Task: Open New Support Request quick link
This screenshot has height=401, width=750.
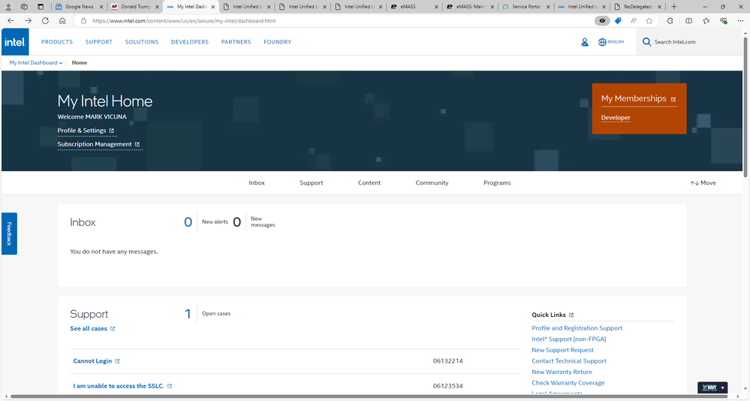Action: pos(562,350)
